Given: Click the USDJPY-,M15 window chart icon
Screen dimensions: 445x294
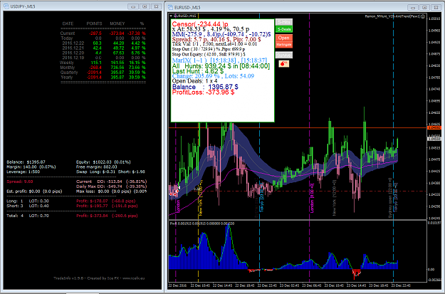Looking at the screenshot, I should [x=6, y=6].
